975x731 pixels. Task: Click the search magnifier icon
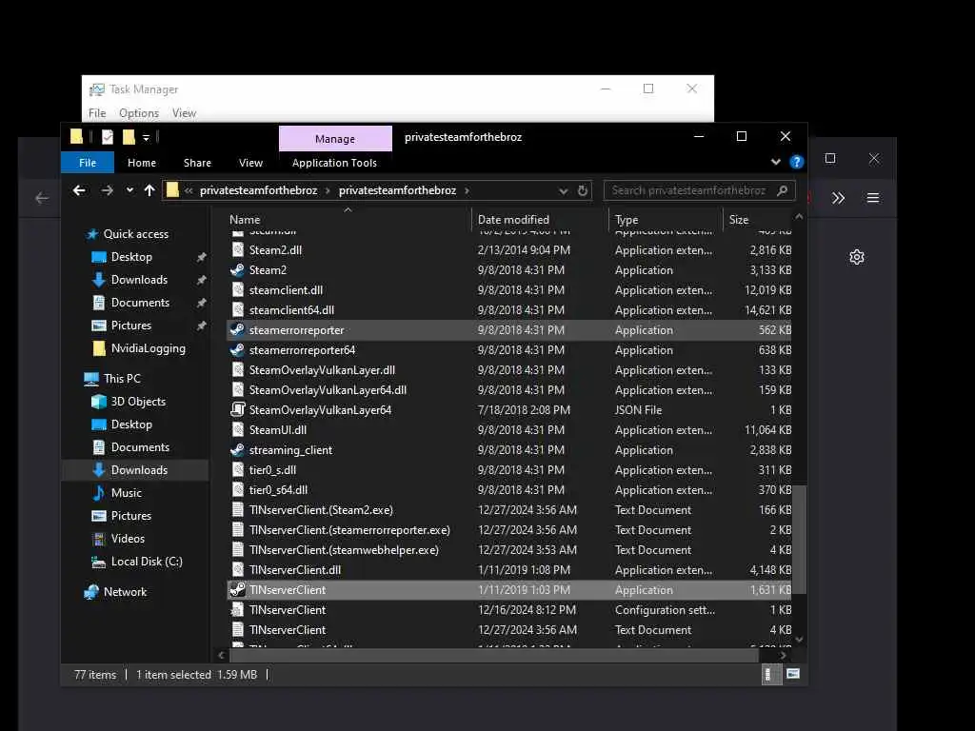pos(783,190)
